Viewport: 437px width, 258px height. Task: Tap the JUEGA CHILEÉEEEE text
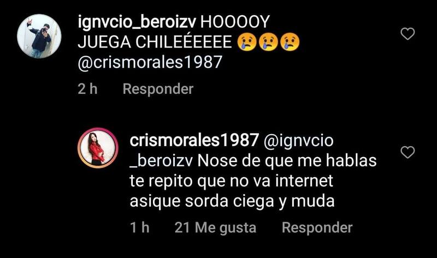(155, 43)
